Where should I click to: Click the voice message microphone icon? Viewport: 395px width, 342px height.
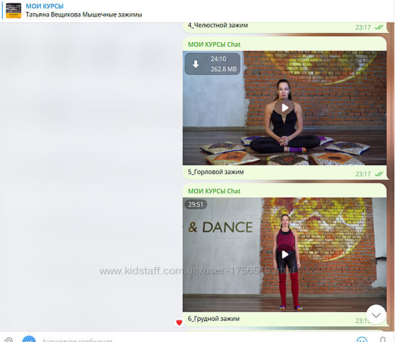tap(382, 339)
